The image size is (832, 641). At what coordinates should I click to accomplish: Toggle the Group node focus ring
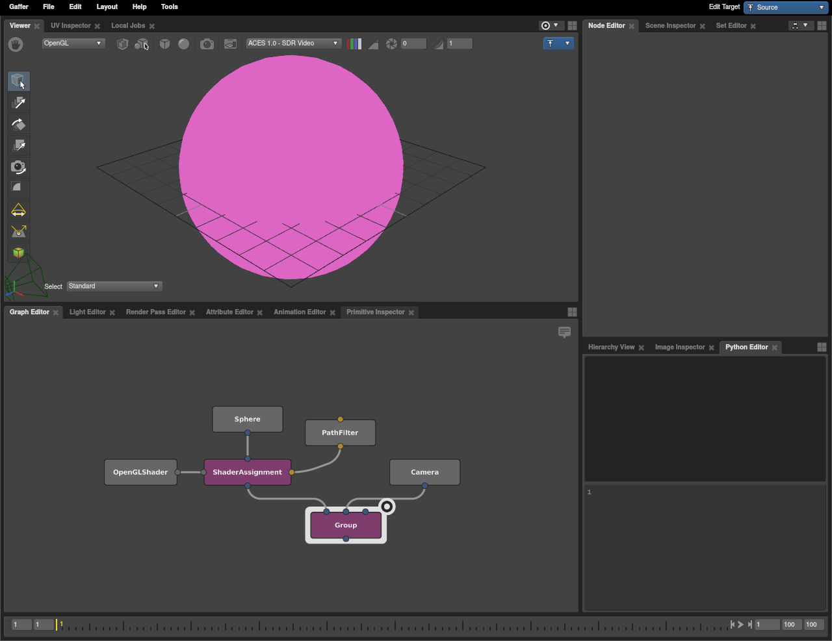point(387,506)
